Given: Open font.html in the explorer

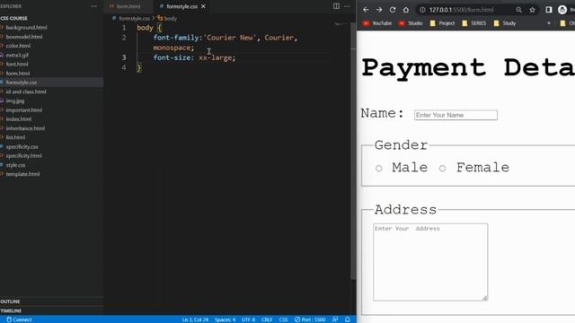Looking at the screenshot, I should [17, 64].
